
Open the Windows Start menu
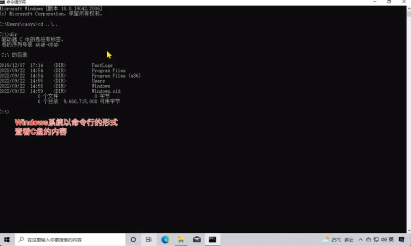click(7, 240)
